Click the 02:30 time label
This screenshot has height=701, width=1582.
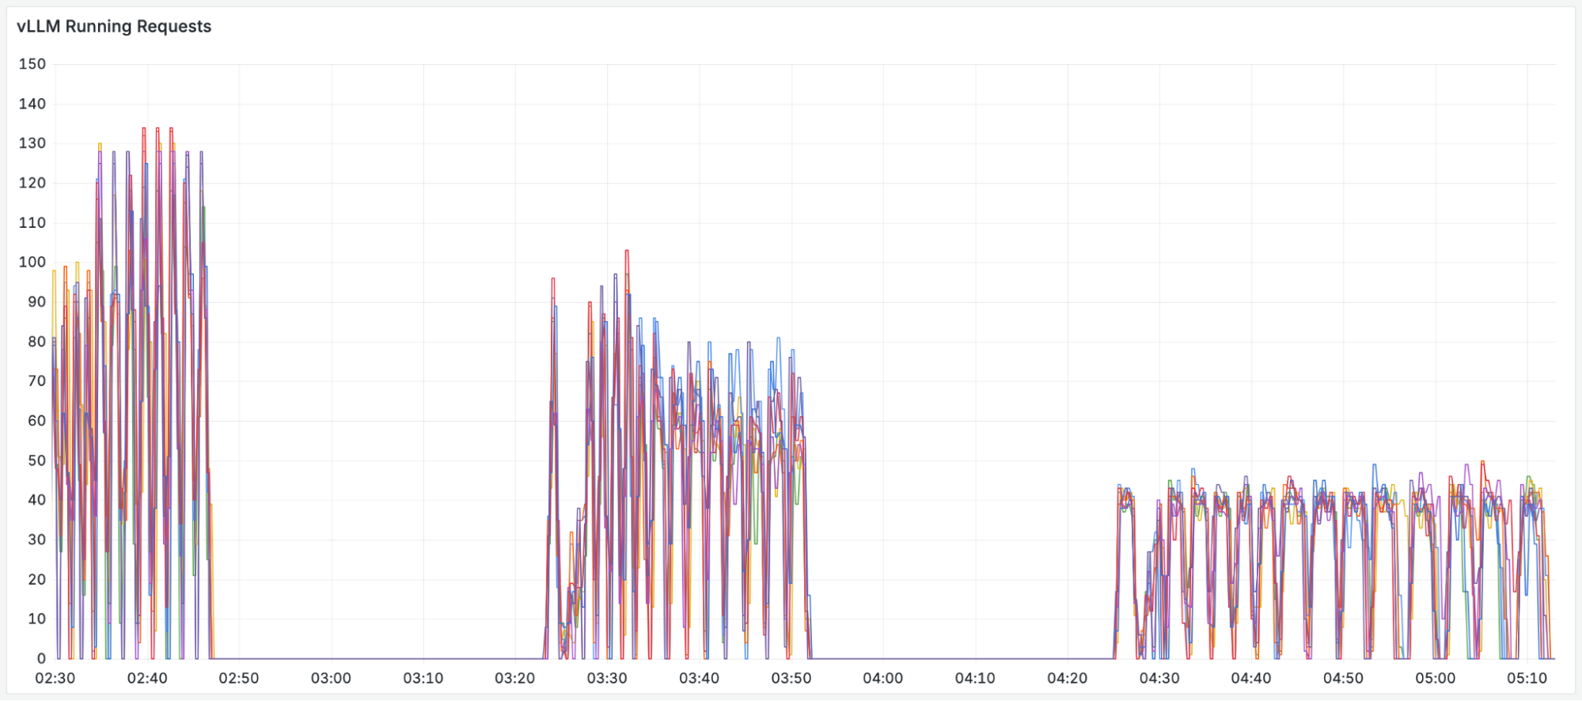pyautogui.click(x=55, y=678)
